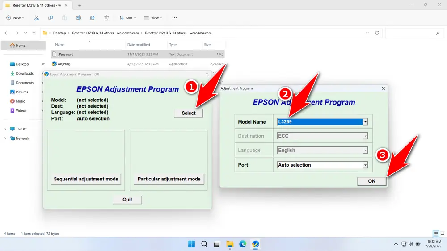Click the Share icon in Explorer toolbar
This screenshot has width=447, height=251.
pyautogui.click(x=93, y=18)
